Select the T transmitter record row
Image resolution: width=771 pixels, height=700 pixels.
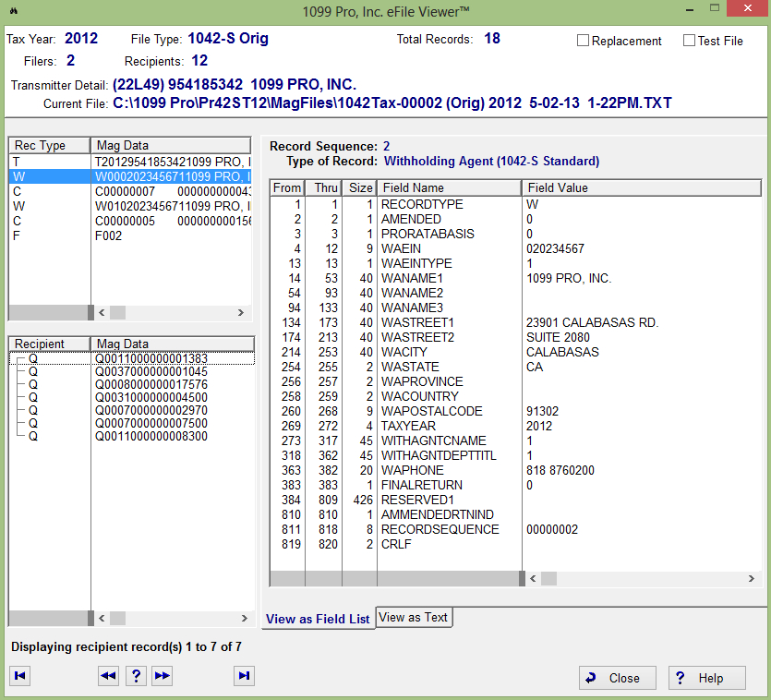[129, 162]
